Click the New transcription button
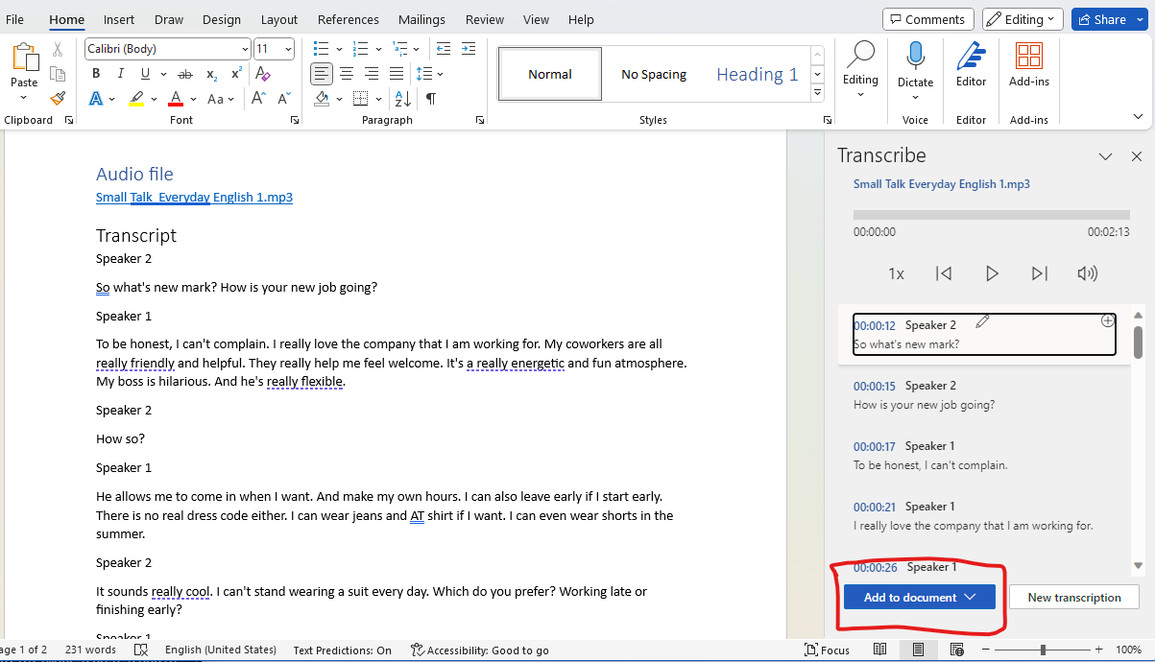The width and height of the screenshot is (1155, 662). 1073,596
